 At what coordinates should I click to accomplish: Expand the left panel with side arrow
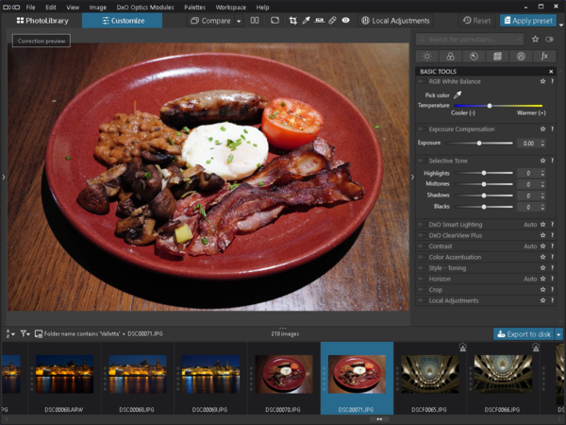point(4,177)
